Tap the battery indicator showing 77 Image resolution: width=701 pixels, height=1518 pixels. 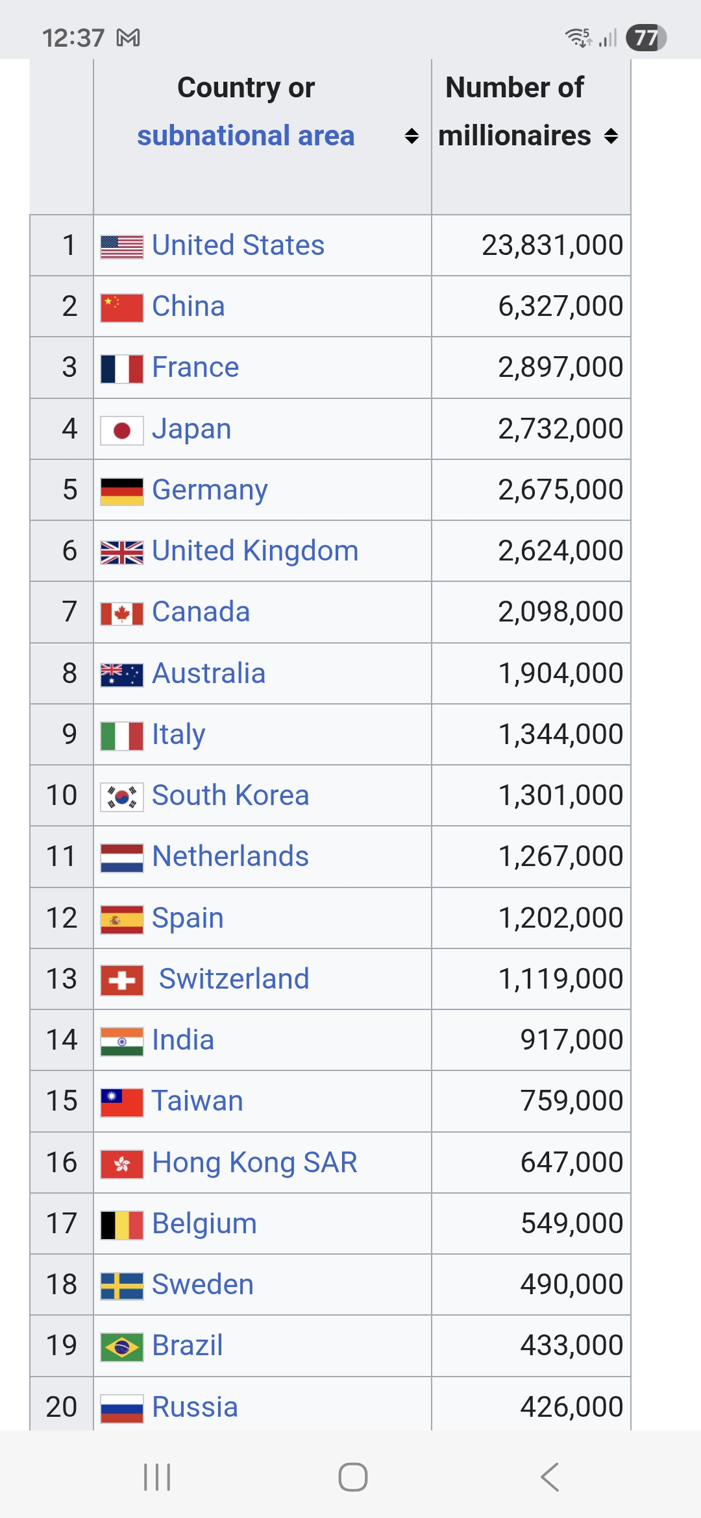[x=646, y=38]
